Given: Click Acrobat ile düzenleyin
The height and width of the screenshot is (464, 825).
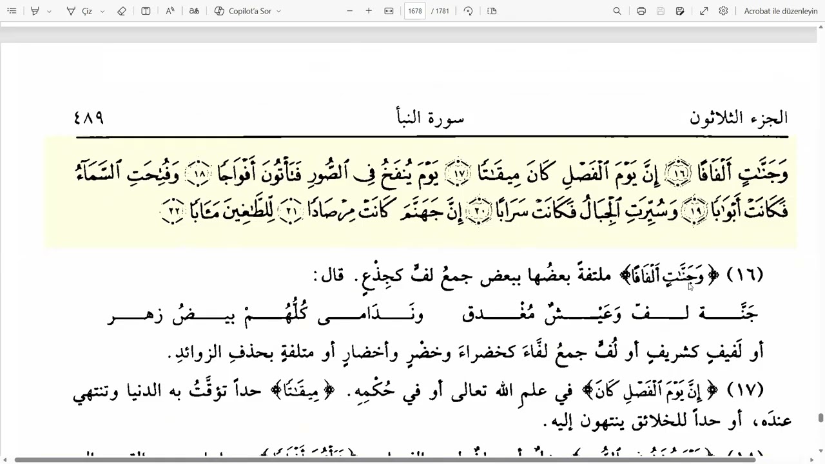Looking at the screenshot, I should [x=781, y=11].
